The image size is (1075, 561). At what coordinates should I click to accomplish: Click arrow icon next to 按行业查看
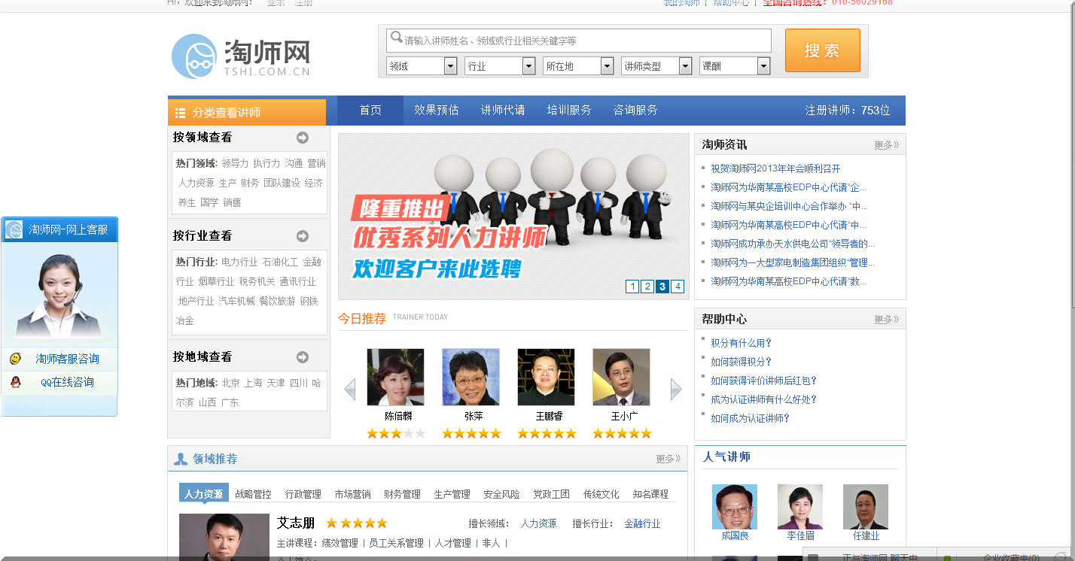click(303, 236)
